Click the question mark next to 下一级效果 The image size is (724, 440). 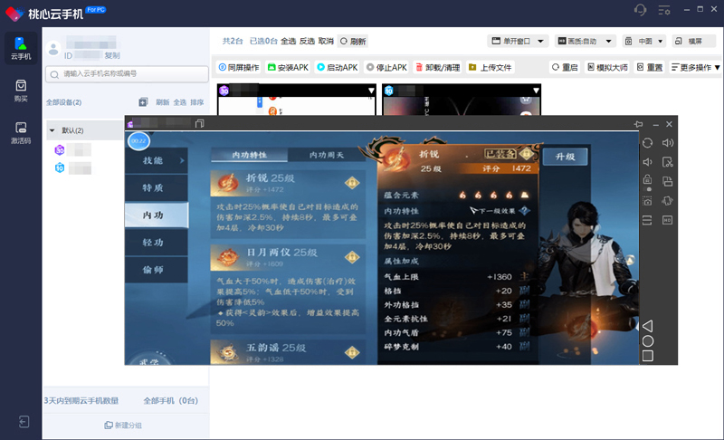(x=525, y=211)
